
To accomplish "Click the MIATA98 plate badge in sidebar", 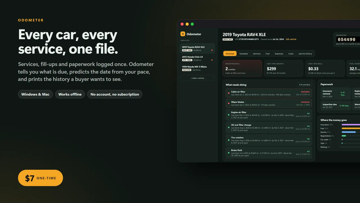I will pyautogui.click(x=187, y=70).
